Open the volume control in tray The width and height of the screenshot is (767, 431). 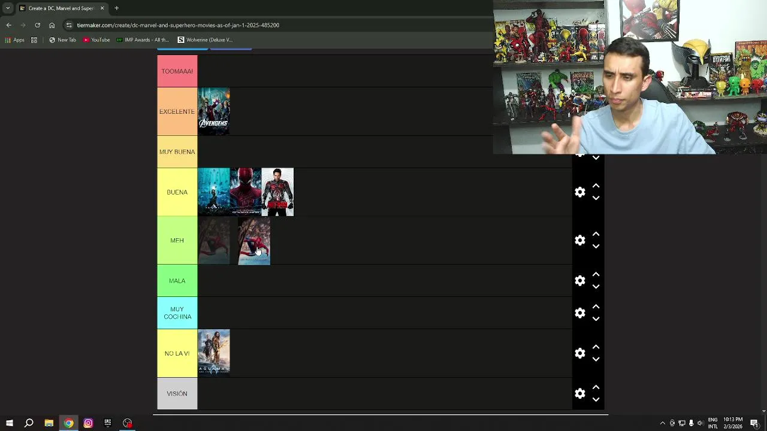pyautogui.click(x=700, y=423)
